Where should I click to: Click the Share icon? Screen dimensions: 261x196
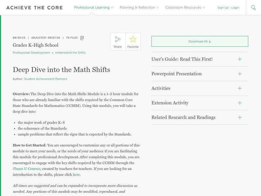(118, 40)
